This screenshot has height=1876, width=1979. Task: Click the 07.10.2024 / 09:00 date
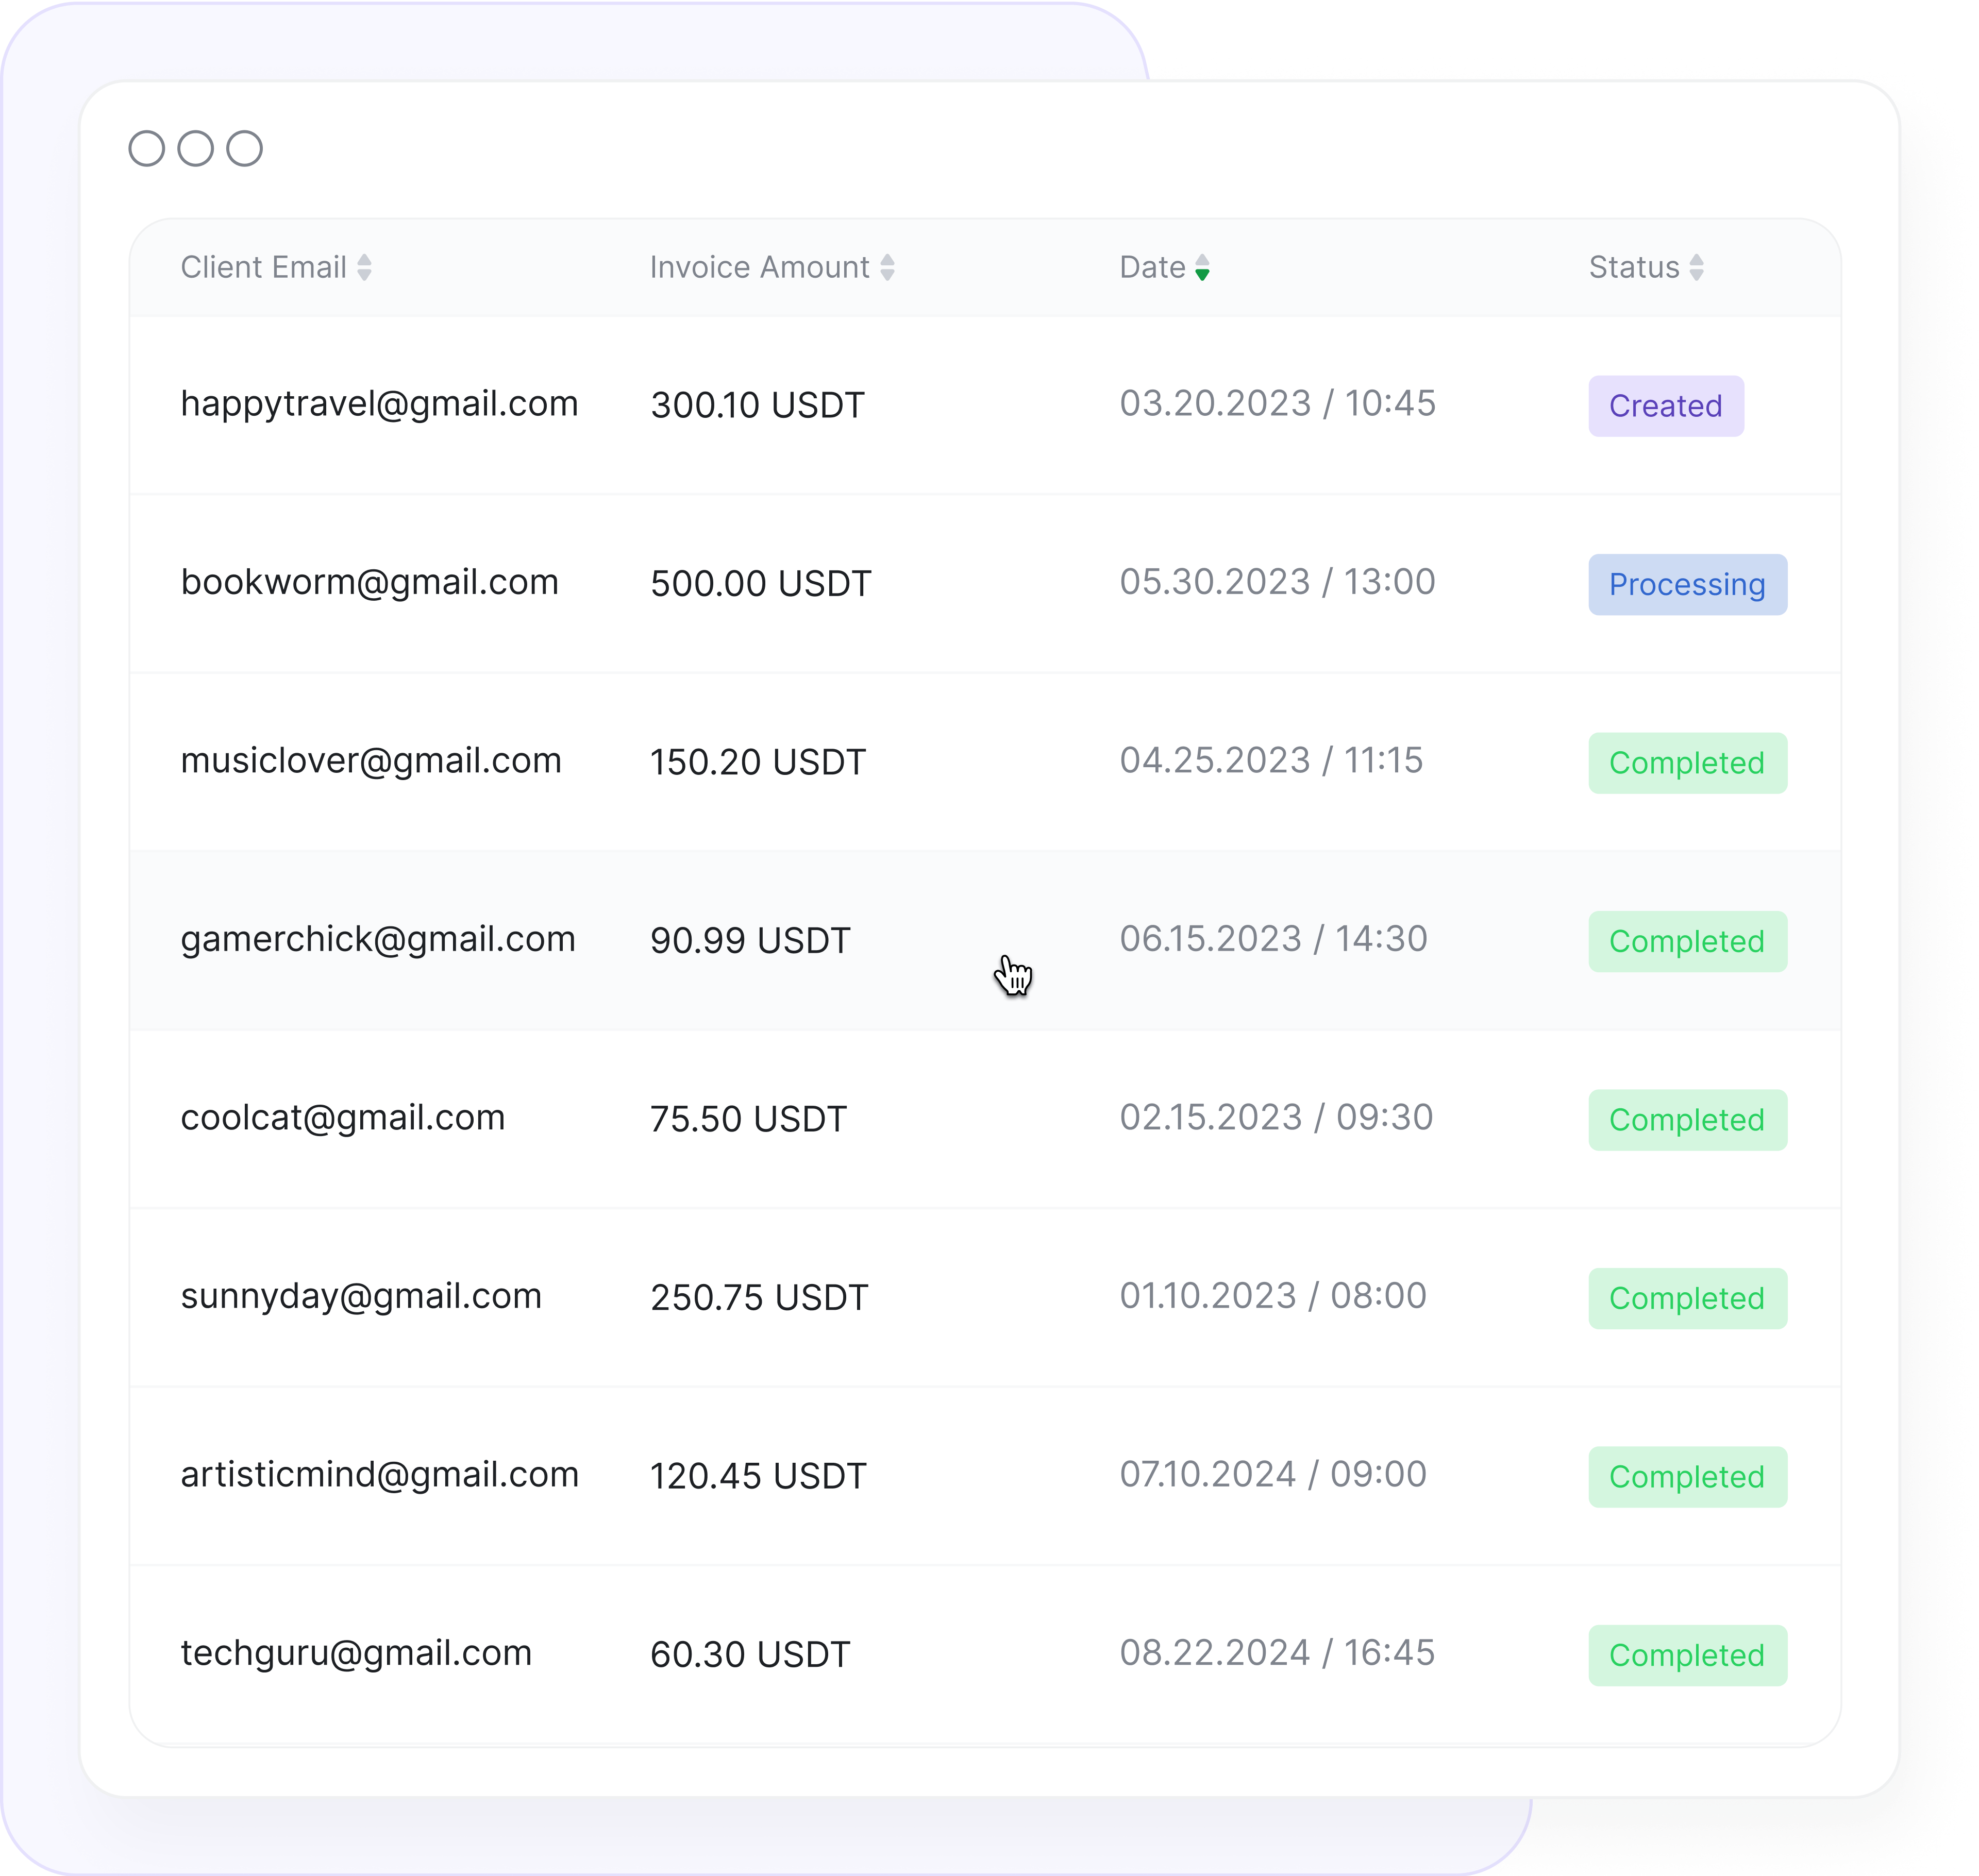click(1272, 1474)
